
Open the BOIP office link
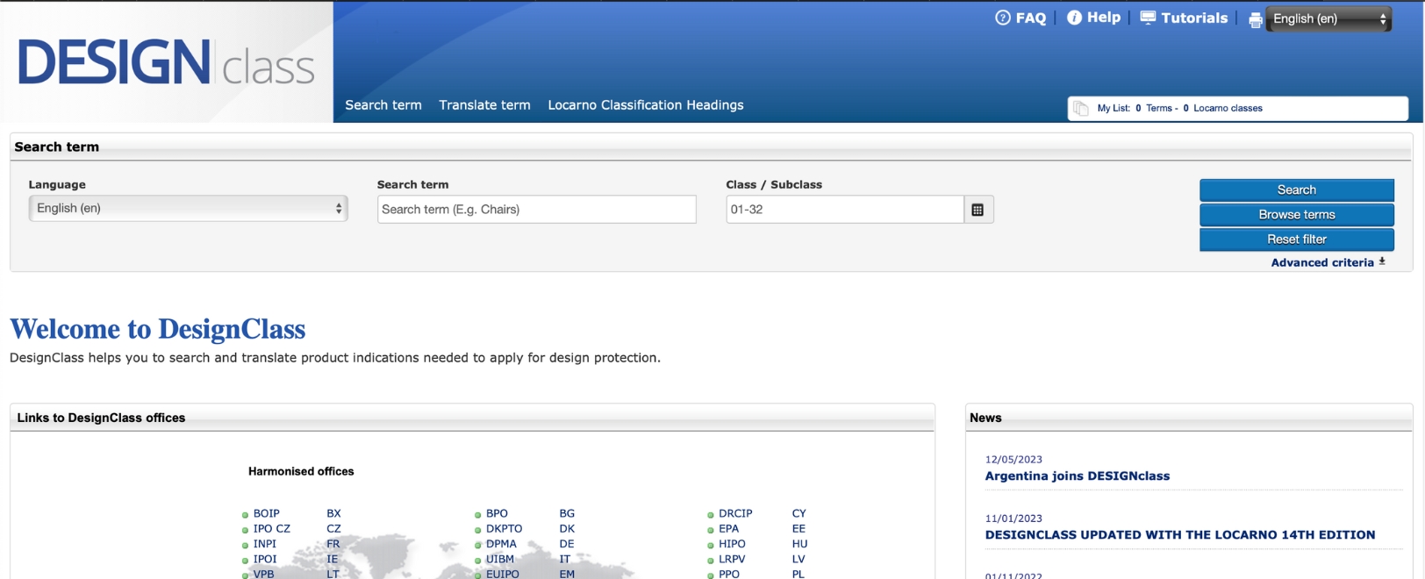point(267,513)
